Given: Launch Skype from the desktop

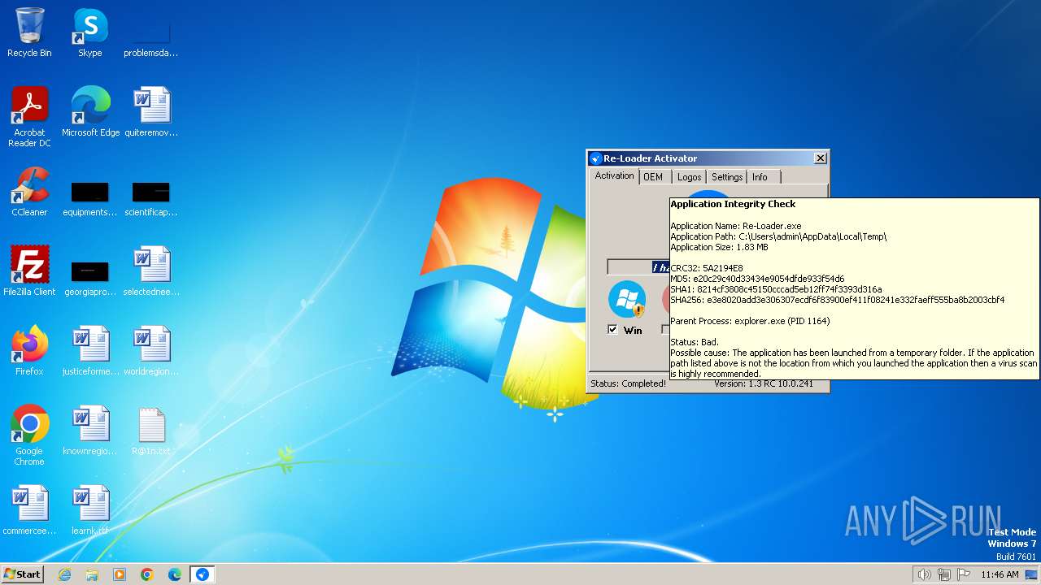Looking at the screenshot, I should (x=90, y=32).
